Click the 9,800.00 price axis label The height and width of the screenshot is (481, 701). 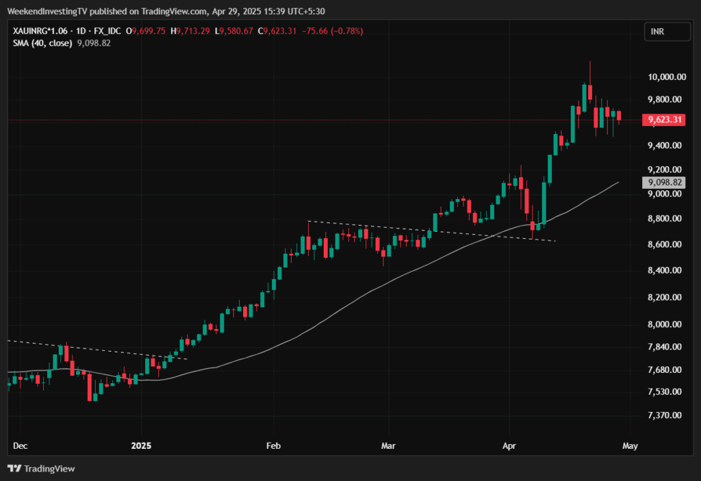[665, 99]
